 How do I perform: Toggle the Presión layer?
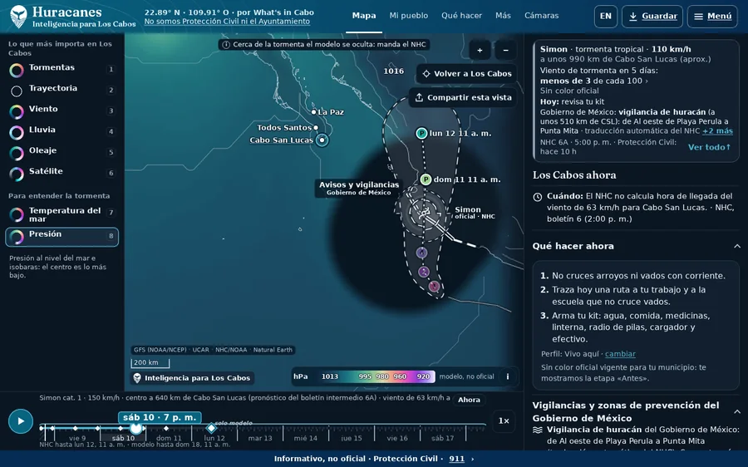(62, 237)
